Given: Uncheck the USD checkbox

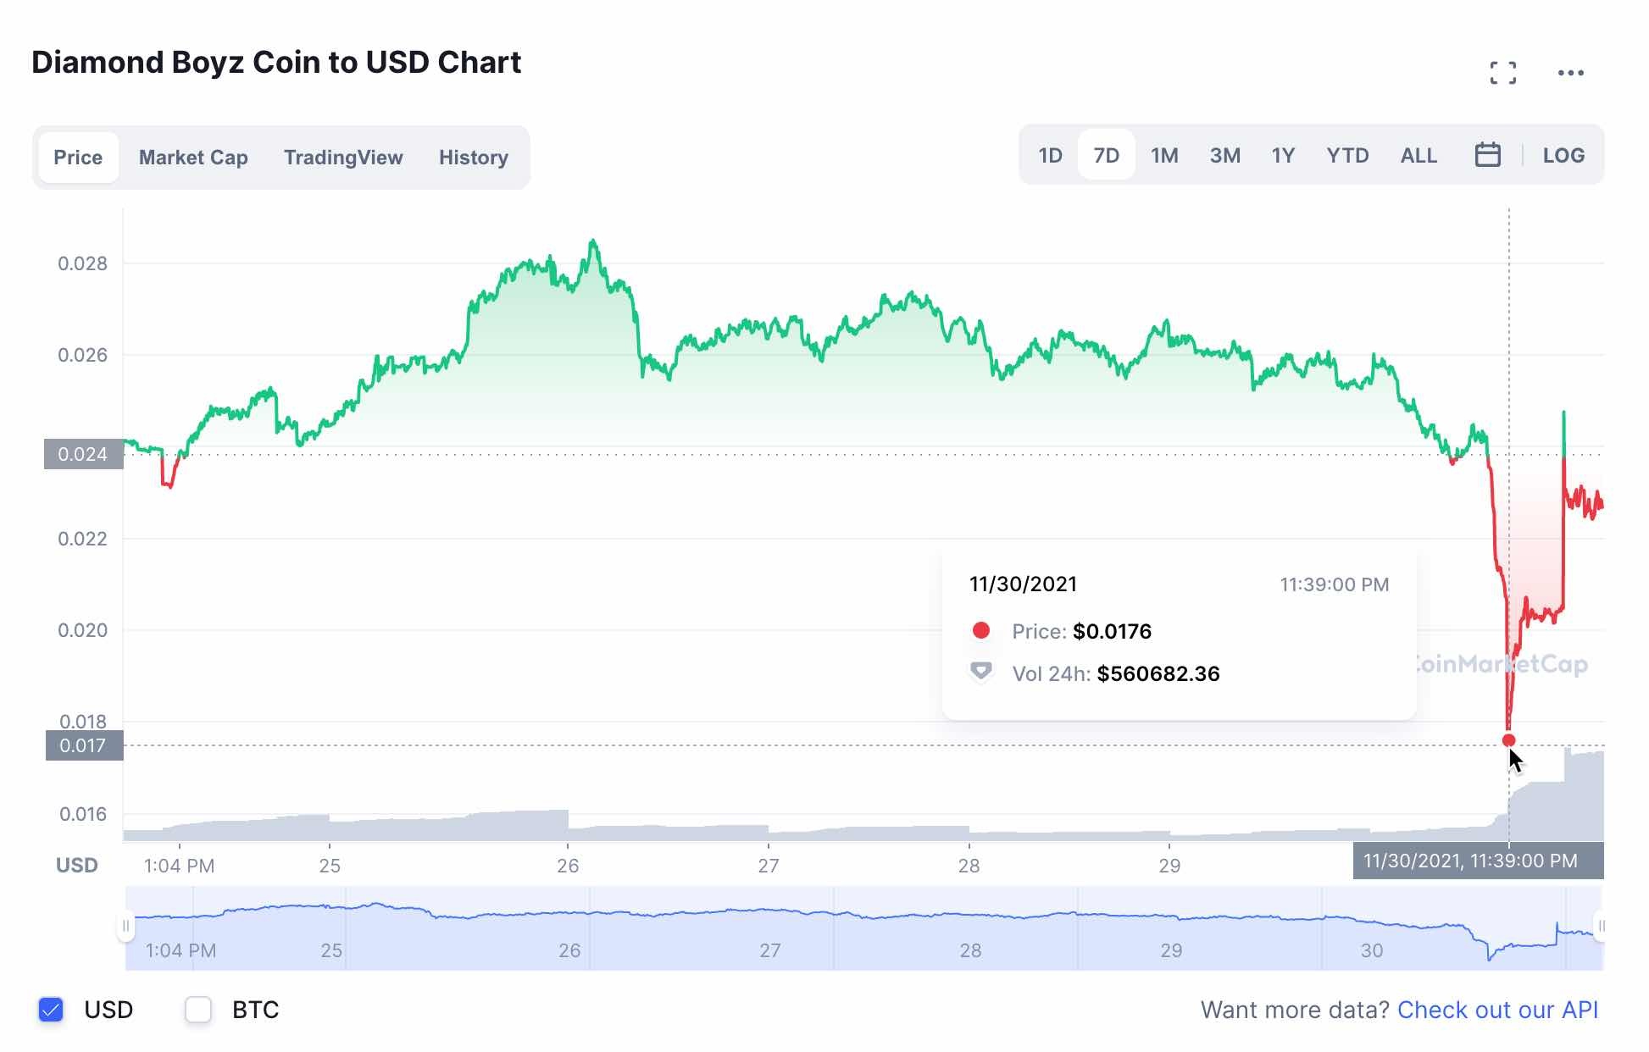Looking at the screenshot, I should [52, 1010].
